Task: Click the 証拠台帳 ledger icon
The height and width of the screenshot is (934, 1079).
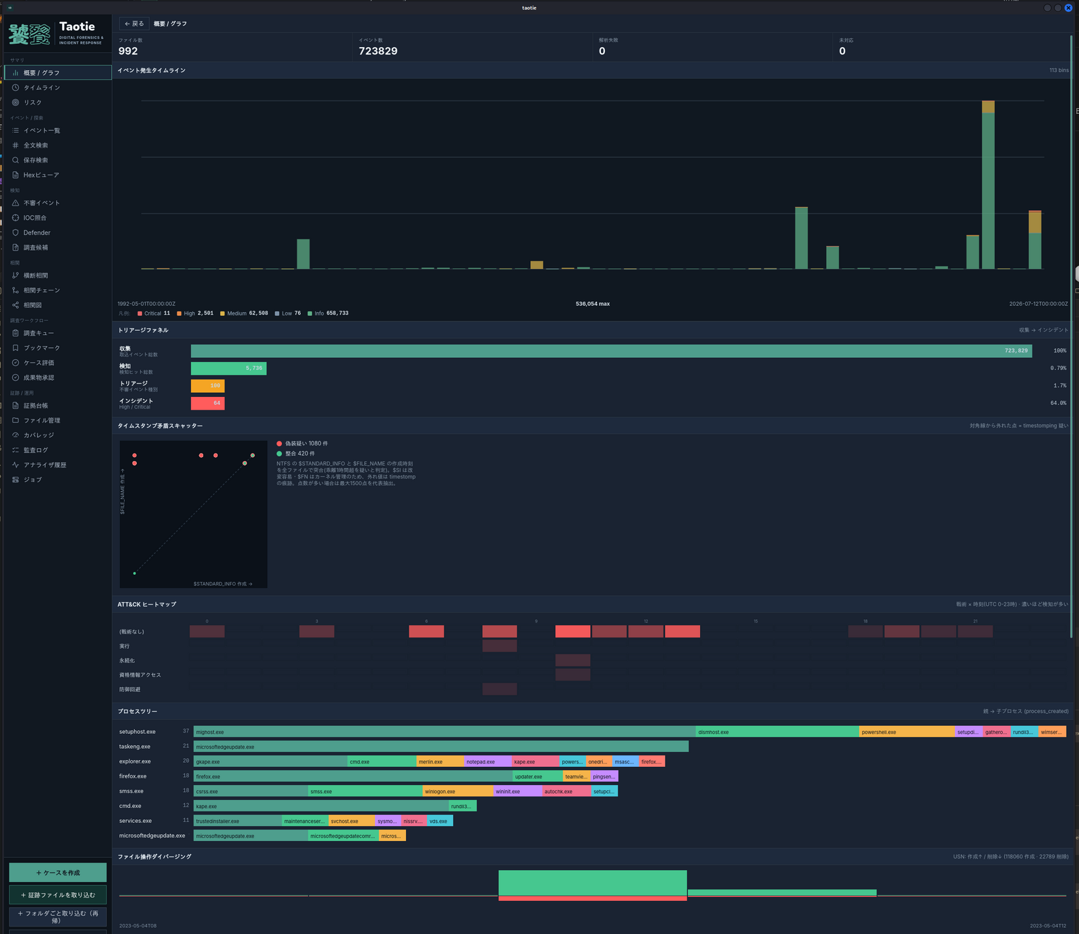Action: pyautogui.click(x=16, y=406)
